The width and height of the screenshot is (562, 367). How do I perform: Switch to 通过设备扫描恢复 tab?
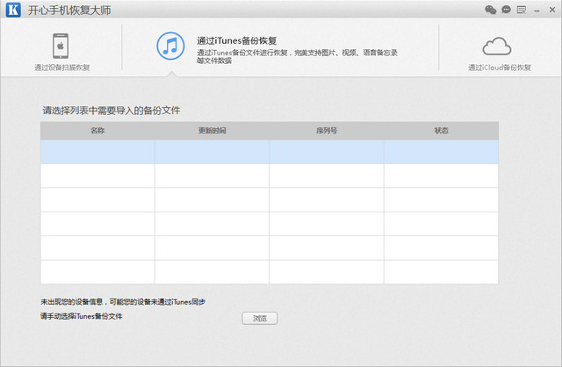[61, 68]
